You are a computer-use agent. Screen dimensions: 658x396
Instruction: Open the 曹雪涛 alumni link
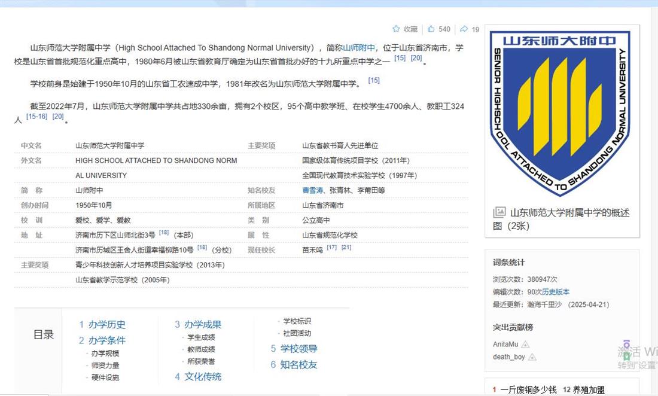point(313,190)
